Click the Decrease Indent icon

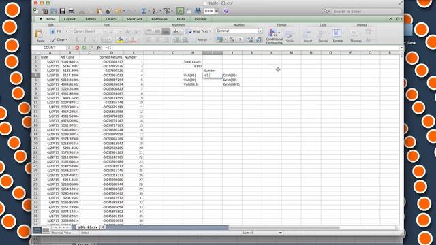click(x=176, y=39)
